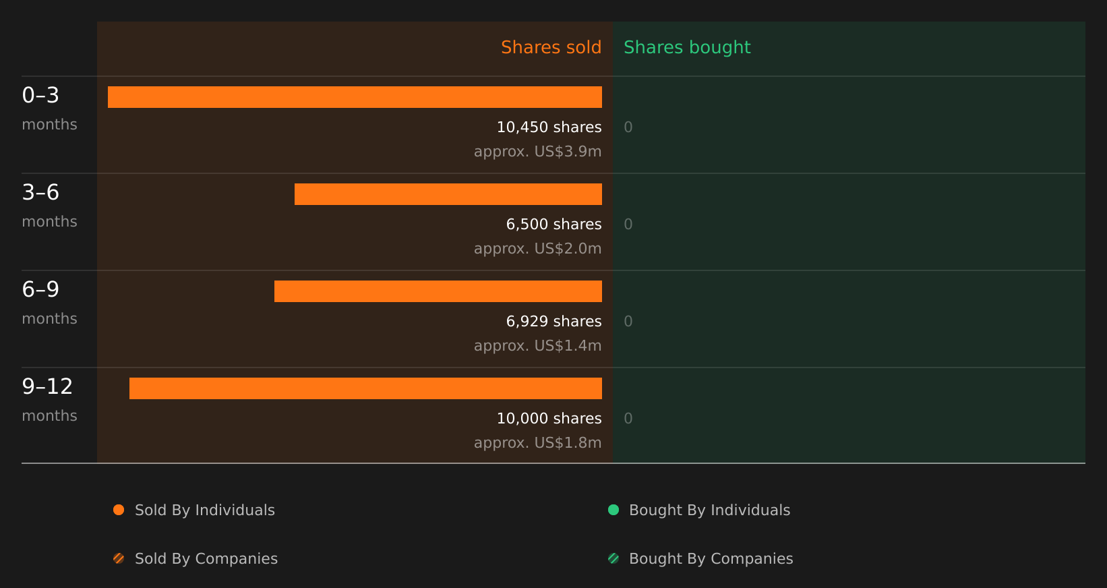The width and height of the screenshot is (1107, 588).
Task: Click the 6–9 months row label
Action: tap(49, 303)
